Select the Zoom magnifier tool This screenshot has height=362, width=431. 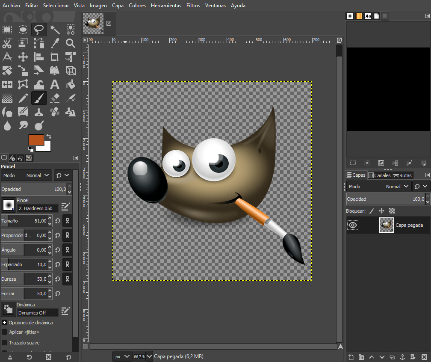71,43
